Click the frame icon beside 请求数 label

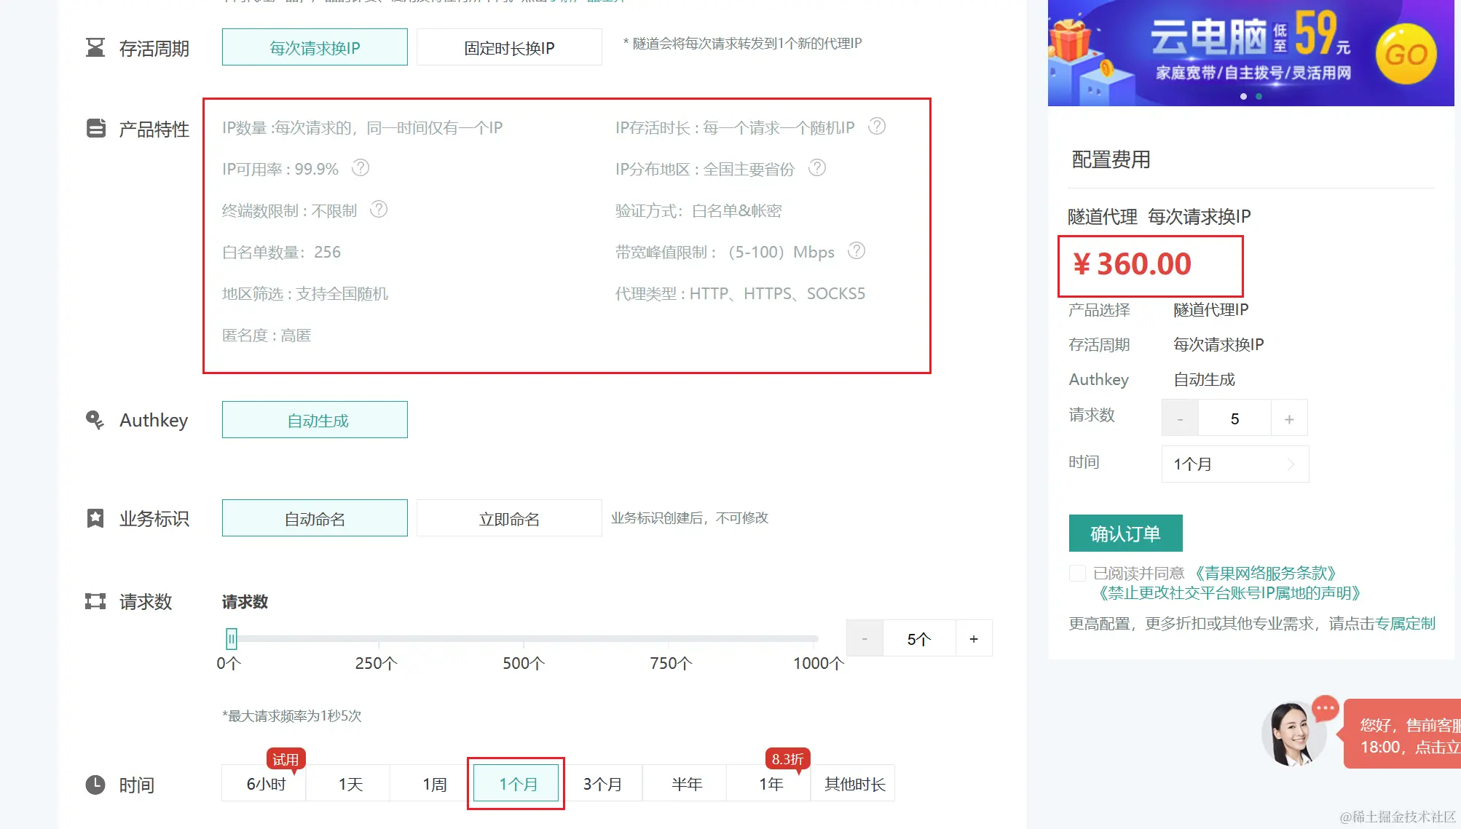[x=95, y=601]
